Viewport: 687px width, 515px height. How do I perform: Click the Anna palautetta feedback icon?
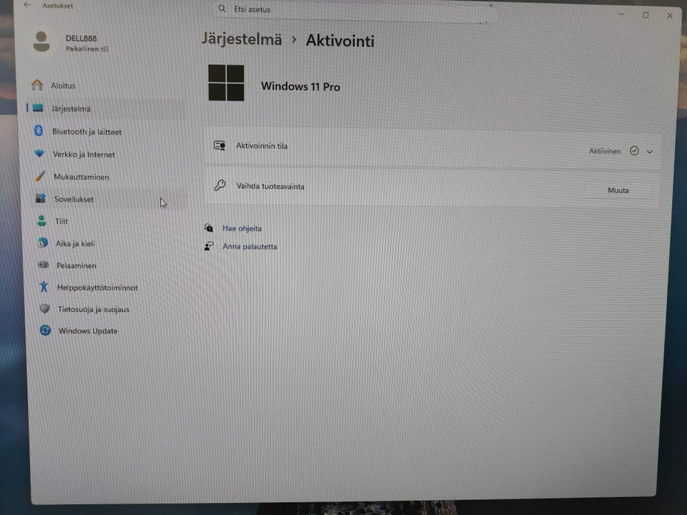pyautogui.click(x=209, y=246)
